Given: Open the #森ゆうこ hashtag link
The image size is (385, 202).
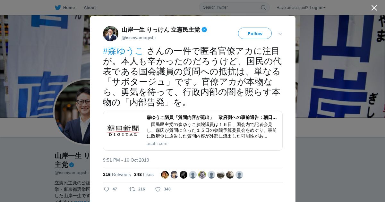Looking at the screenshot, I should tap(123, 51).
